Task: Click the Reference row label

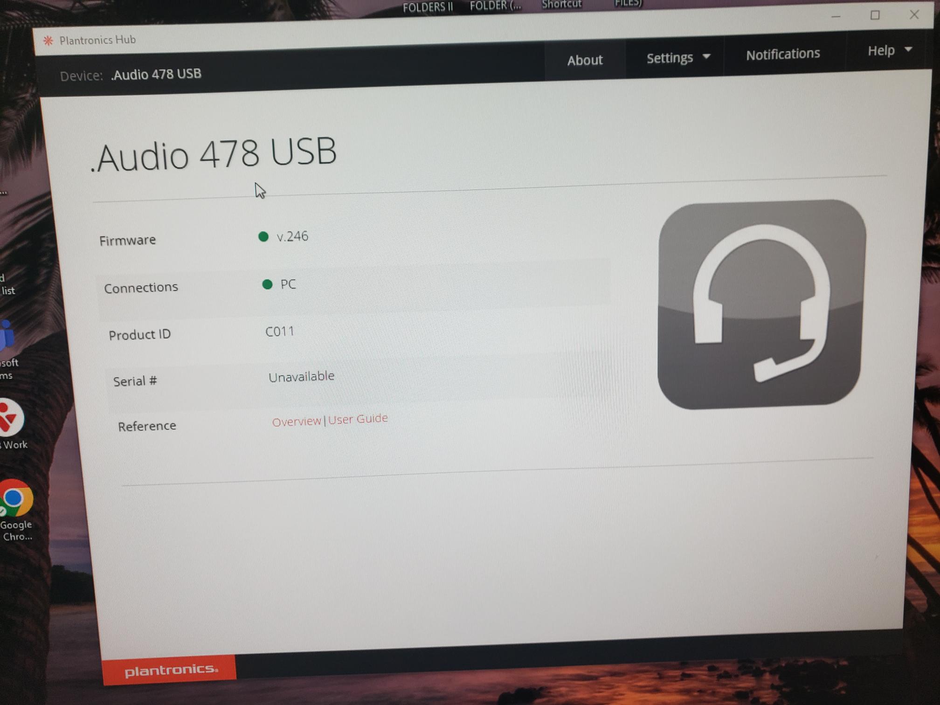Action: tap(147, 426)
